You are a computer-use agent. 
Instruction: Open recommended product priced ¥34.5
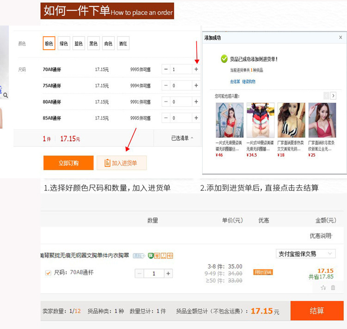(x=260, y=120)
